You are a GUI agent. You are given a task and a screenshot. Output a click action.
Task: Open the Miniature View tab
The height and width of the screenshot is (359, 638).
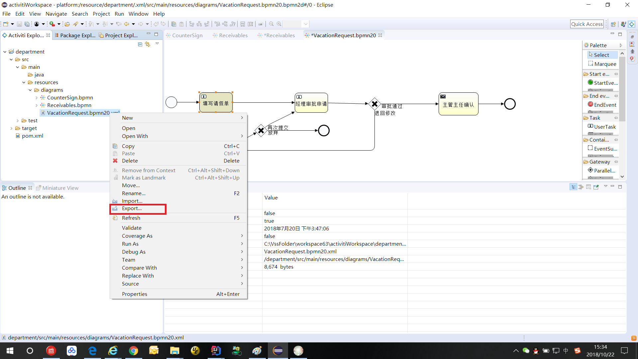click(x=57, y=188)
